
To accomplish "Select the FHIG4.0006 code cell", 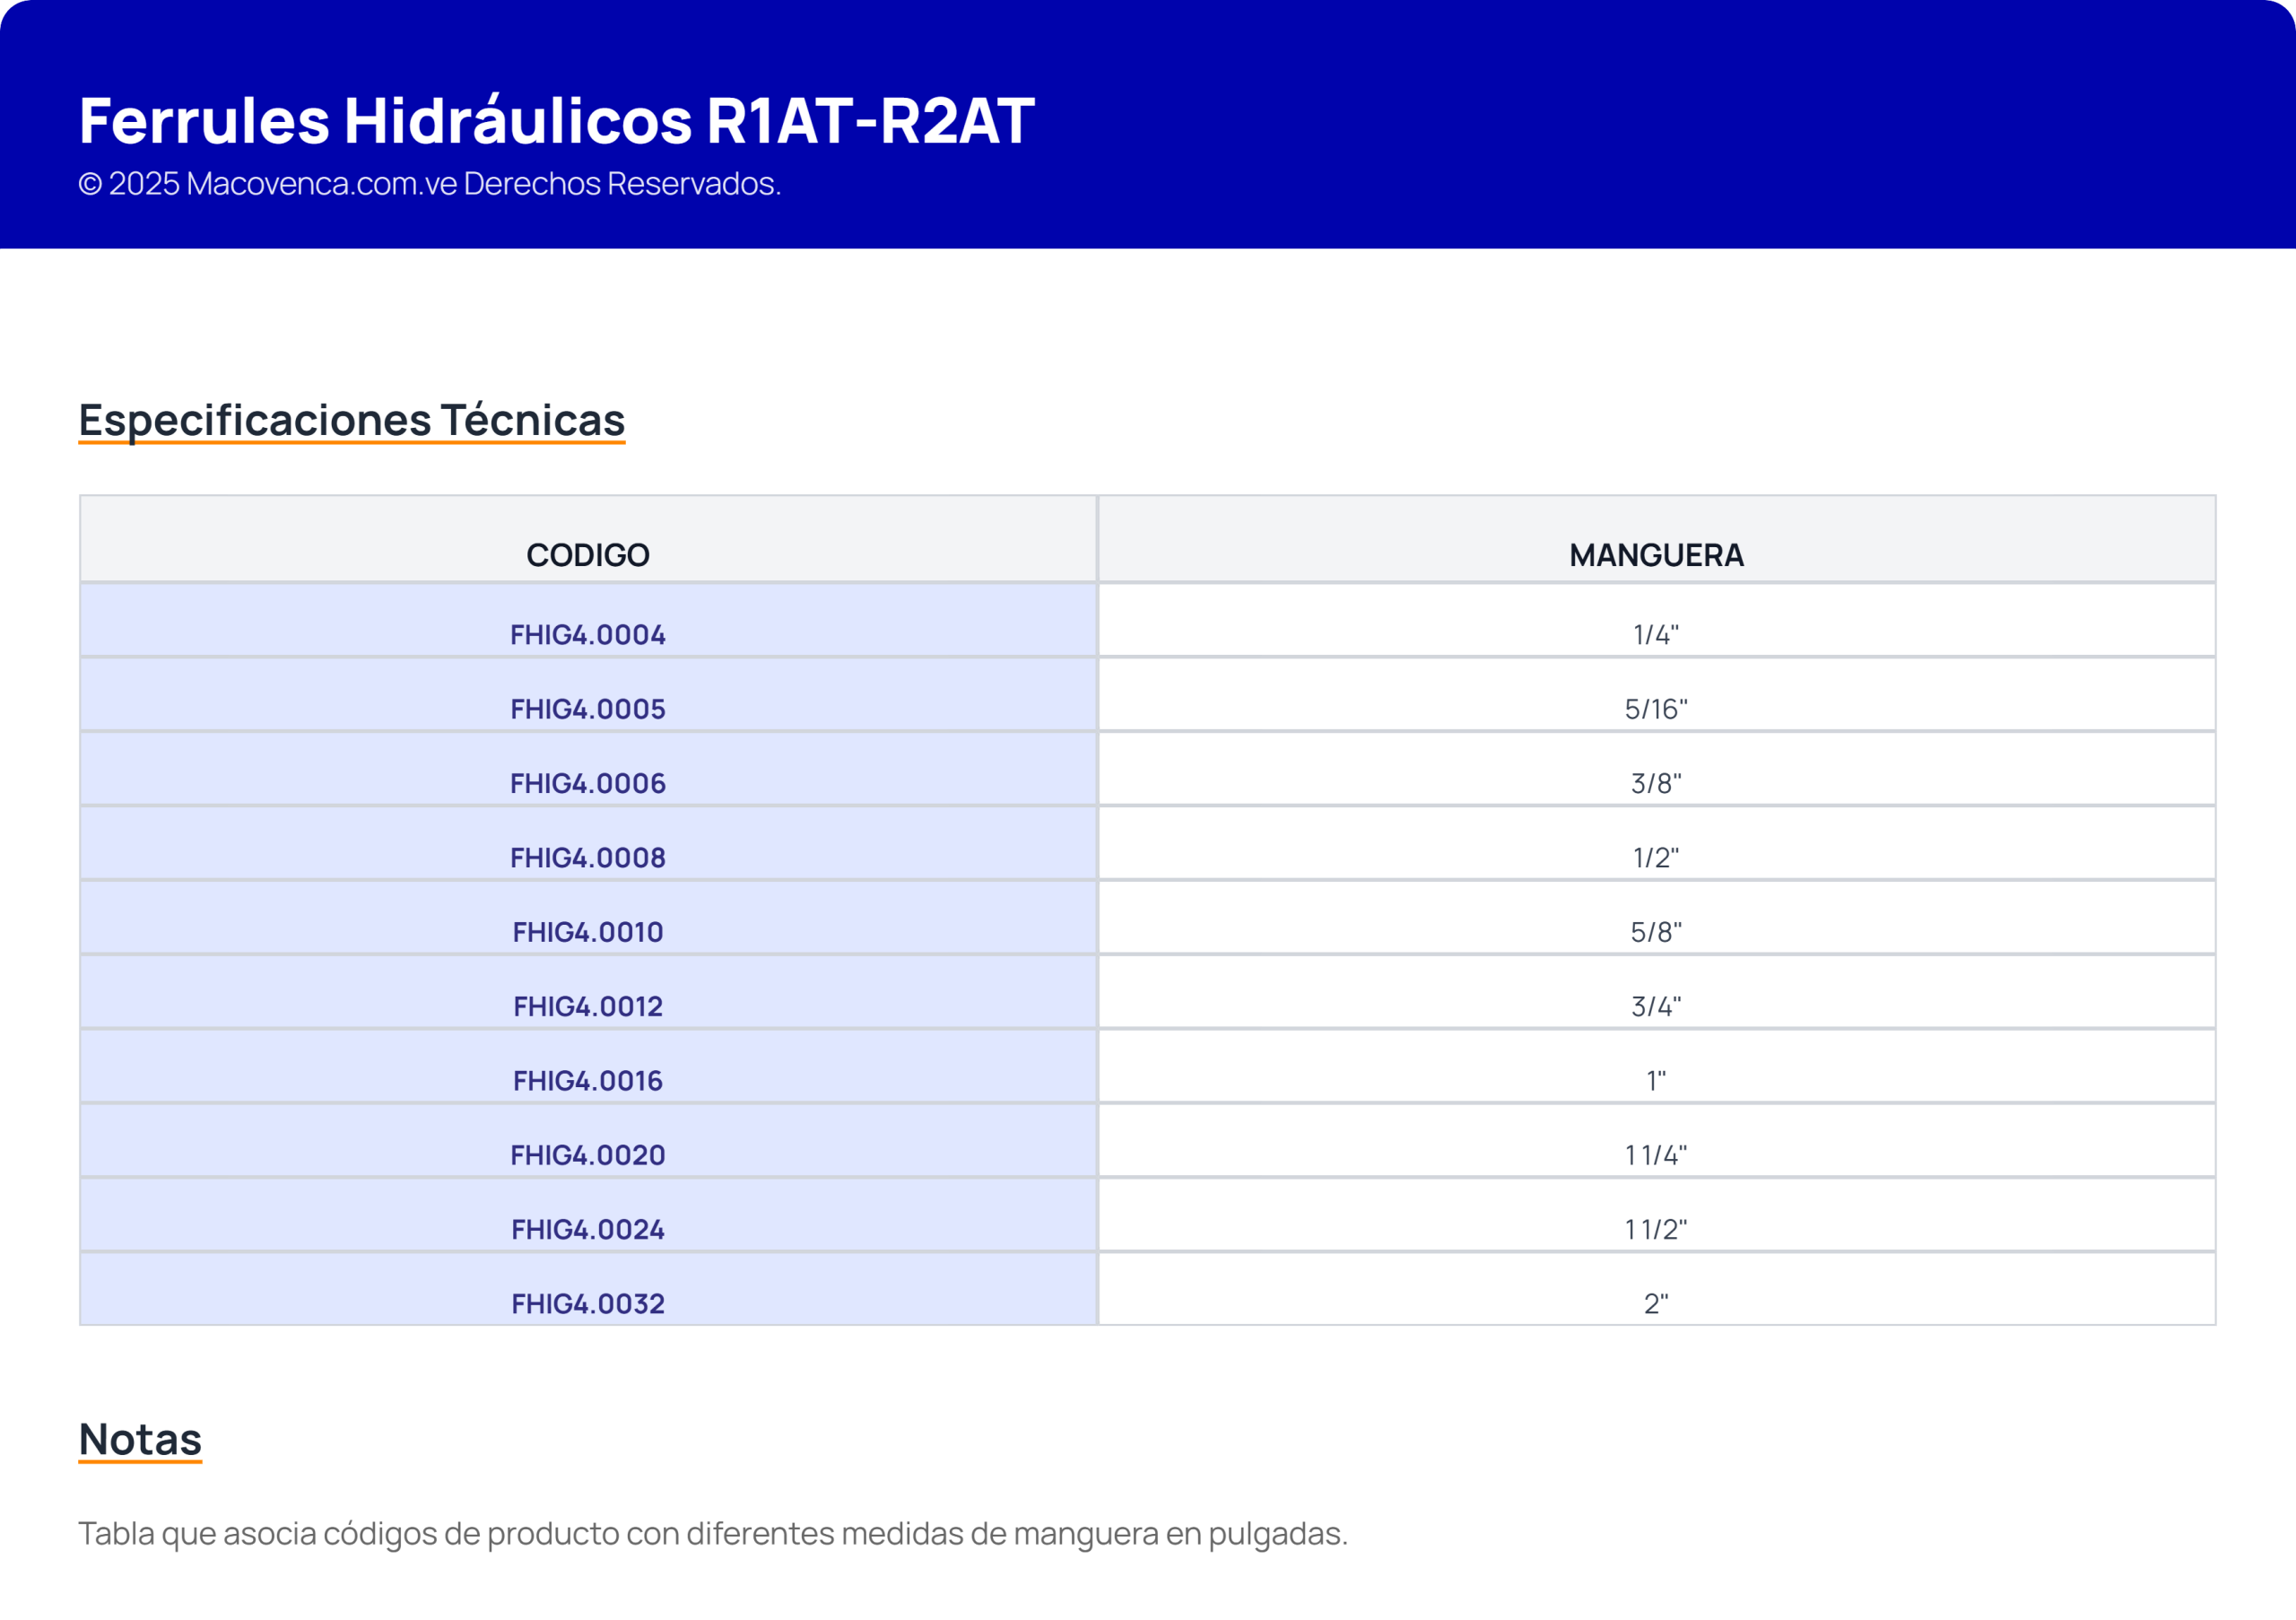I will 588,783.
